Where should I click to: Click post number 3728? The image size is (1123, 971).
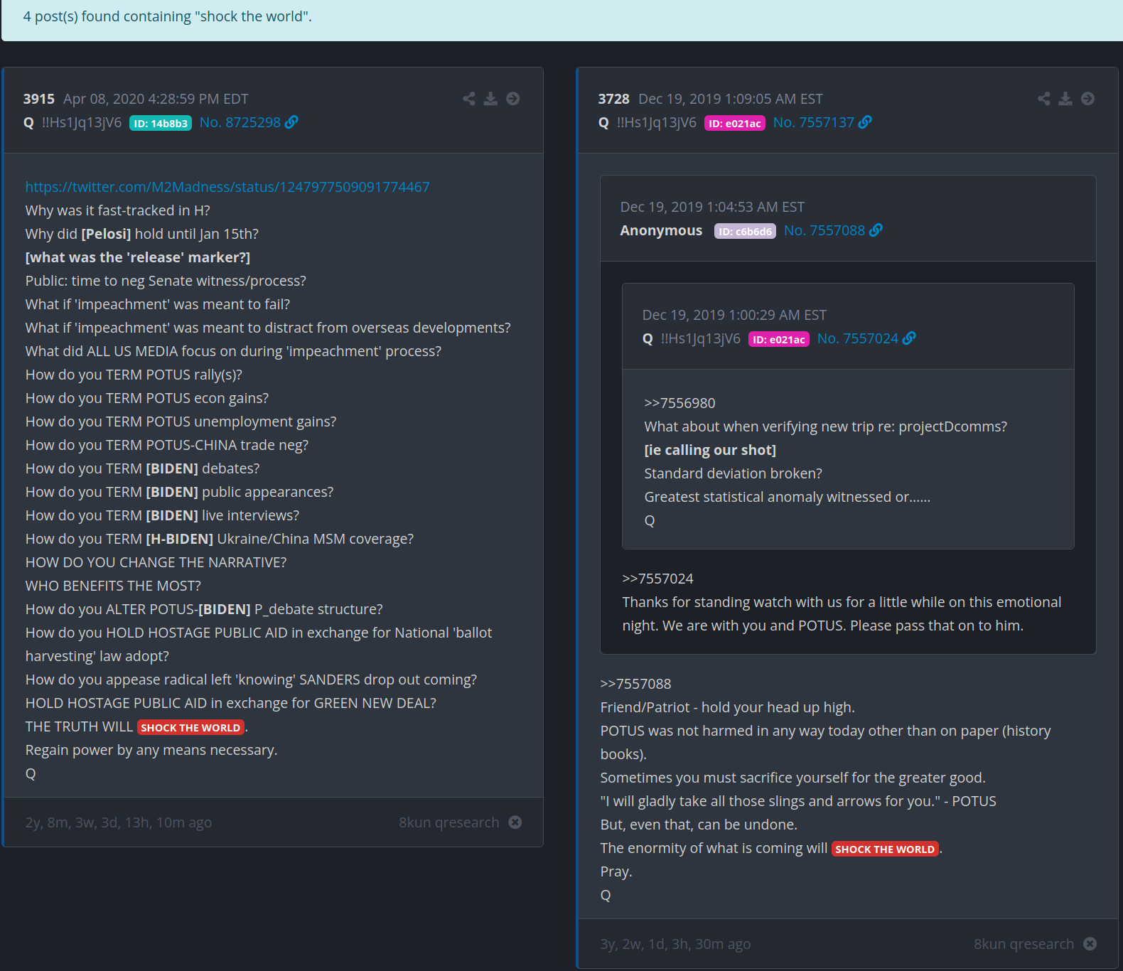click(x=613, y=99)
